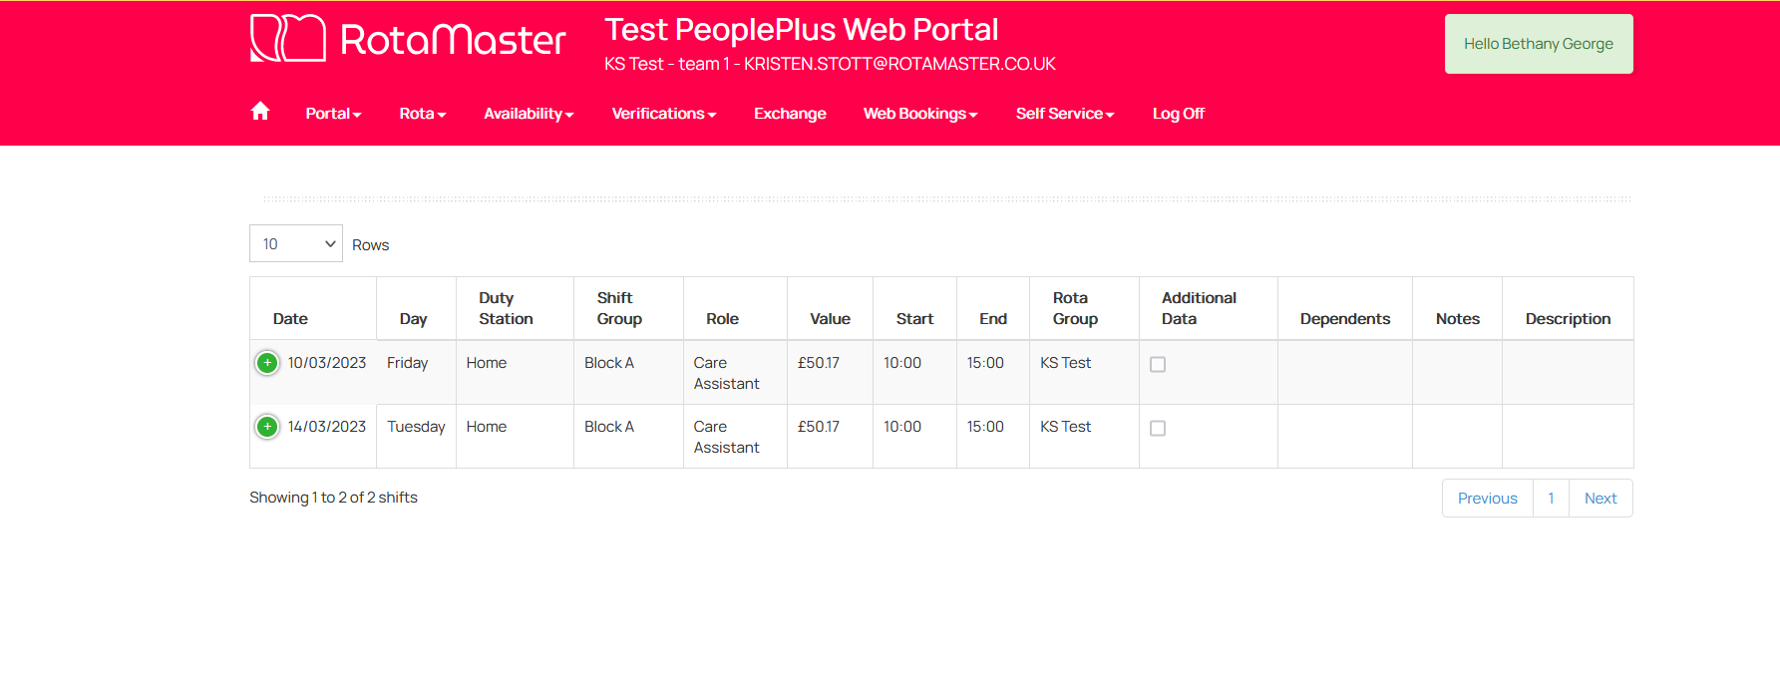Viewport: 1780px width, 688px height.
Task: Click the Showing 1 to 2 of 2 shifts text
Action: tap(333, 498)
